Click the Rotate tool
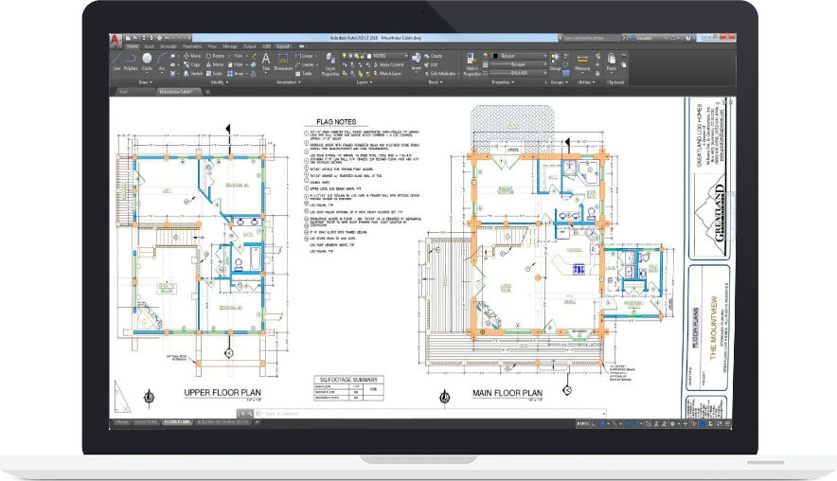The height and width of the screenshot is (481, 837). [x=215, y=56]
